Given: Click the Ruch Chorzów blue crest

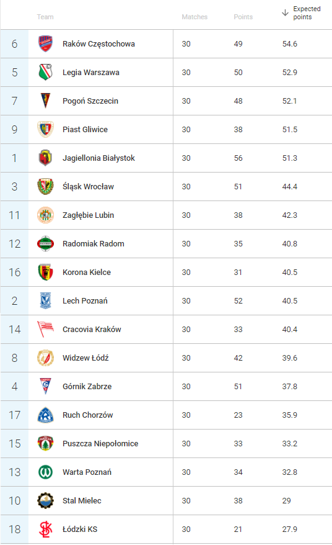Looking at the screenshot, I should (45, 415).
